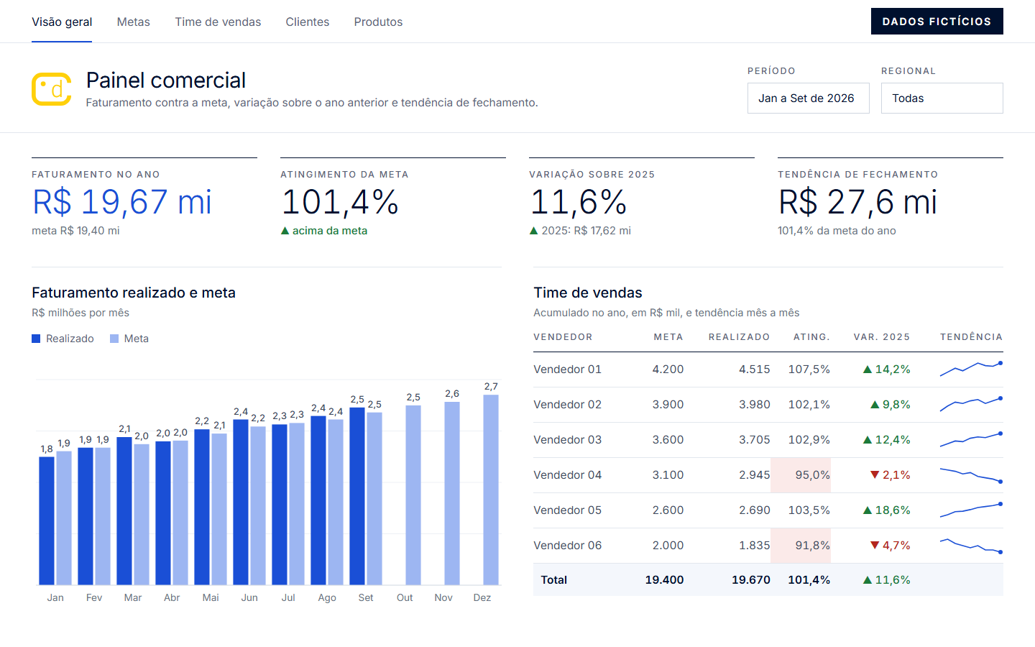Screen dimensions: 1035x647
Task: Click the highlighted 91,8% attainment cell
Action: (x=801, y=546)
